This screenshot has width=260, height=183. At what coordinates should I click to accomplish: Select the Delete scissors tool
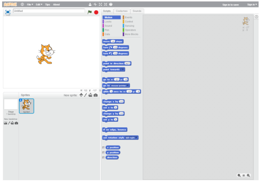[x=95, y=5]
